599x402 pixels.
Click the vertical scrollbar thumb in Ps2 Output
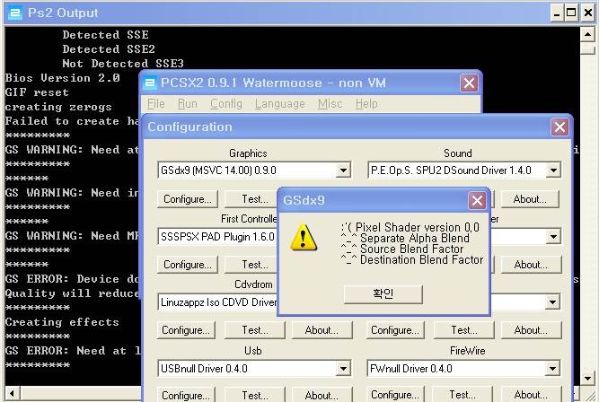tap(587, 49)
